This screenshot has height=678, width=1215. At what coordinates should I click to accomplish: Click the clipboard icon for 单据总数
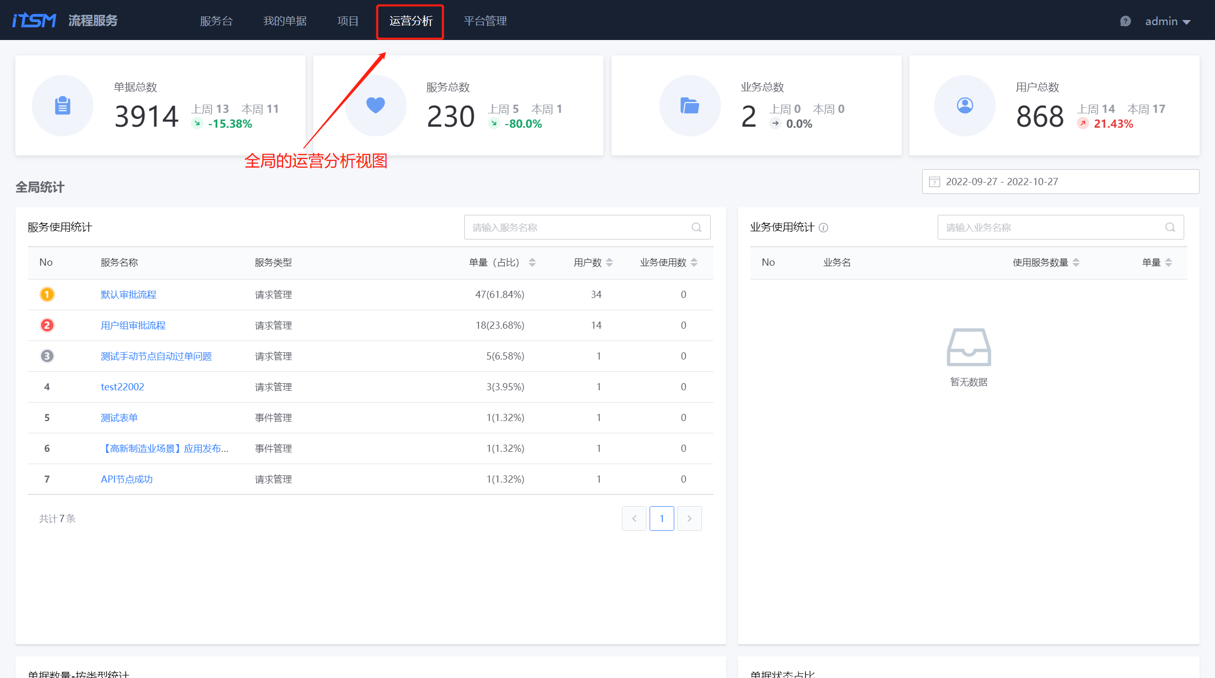click(x=63, y=106)
